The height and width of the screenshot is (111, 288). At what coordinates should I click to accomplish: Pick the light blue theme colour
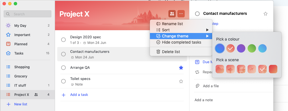[262, 48]
